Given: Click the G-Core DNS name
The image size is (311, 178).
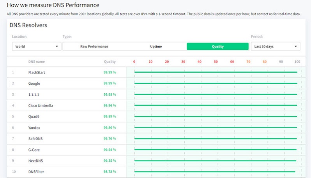Looking at the screenshot, I should (34, 150).
